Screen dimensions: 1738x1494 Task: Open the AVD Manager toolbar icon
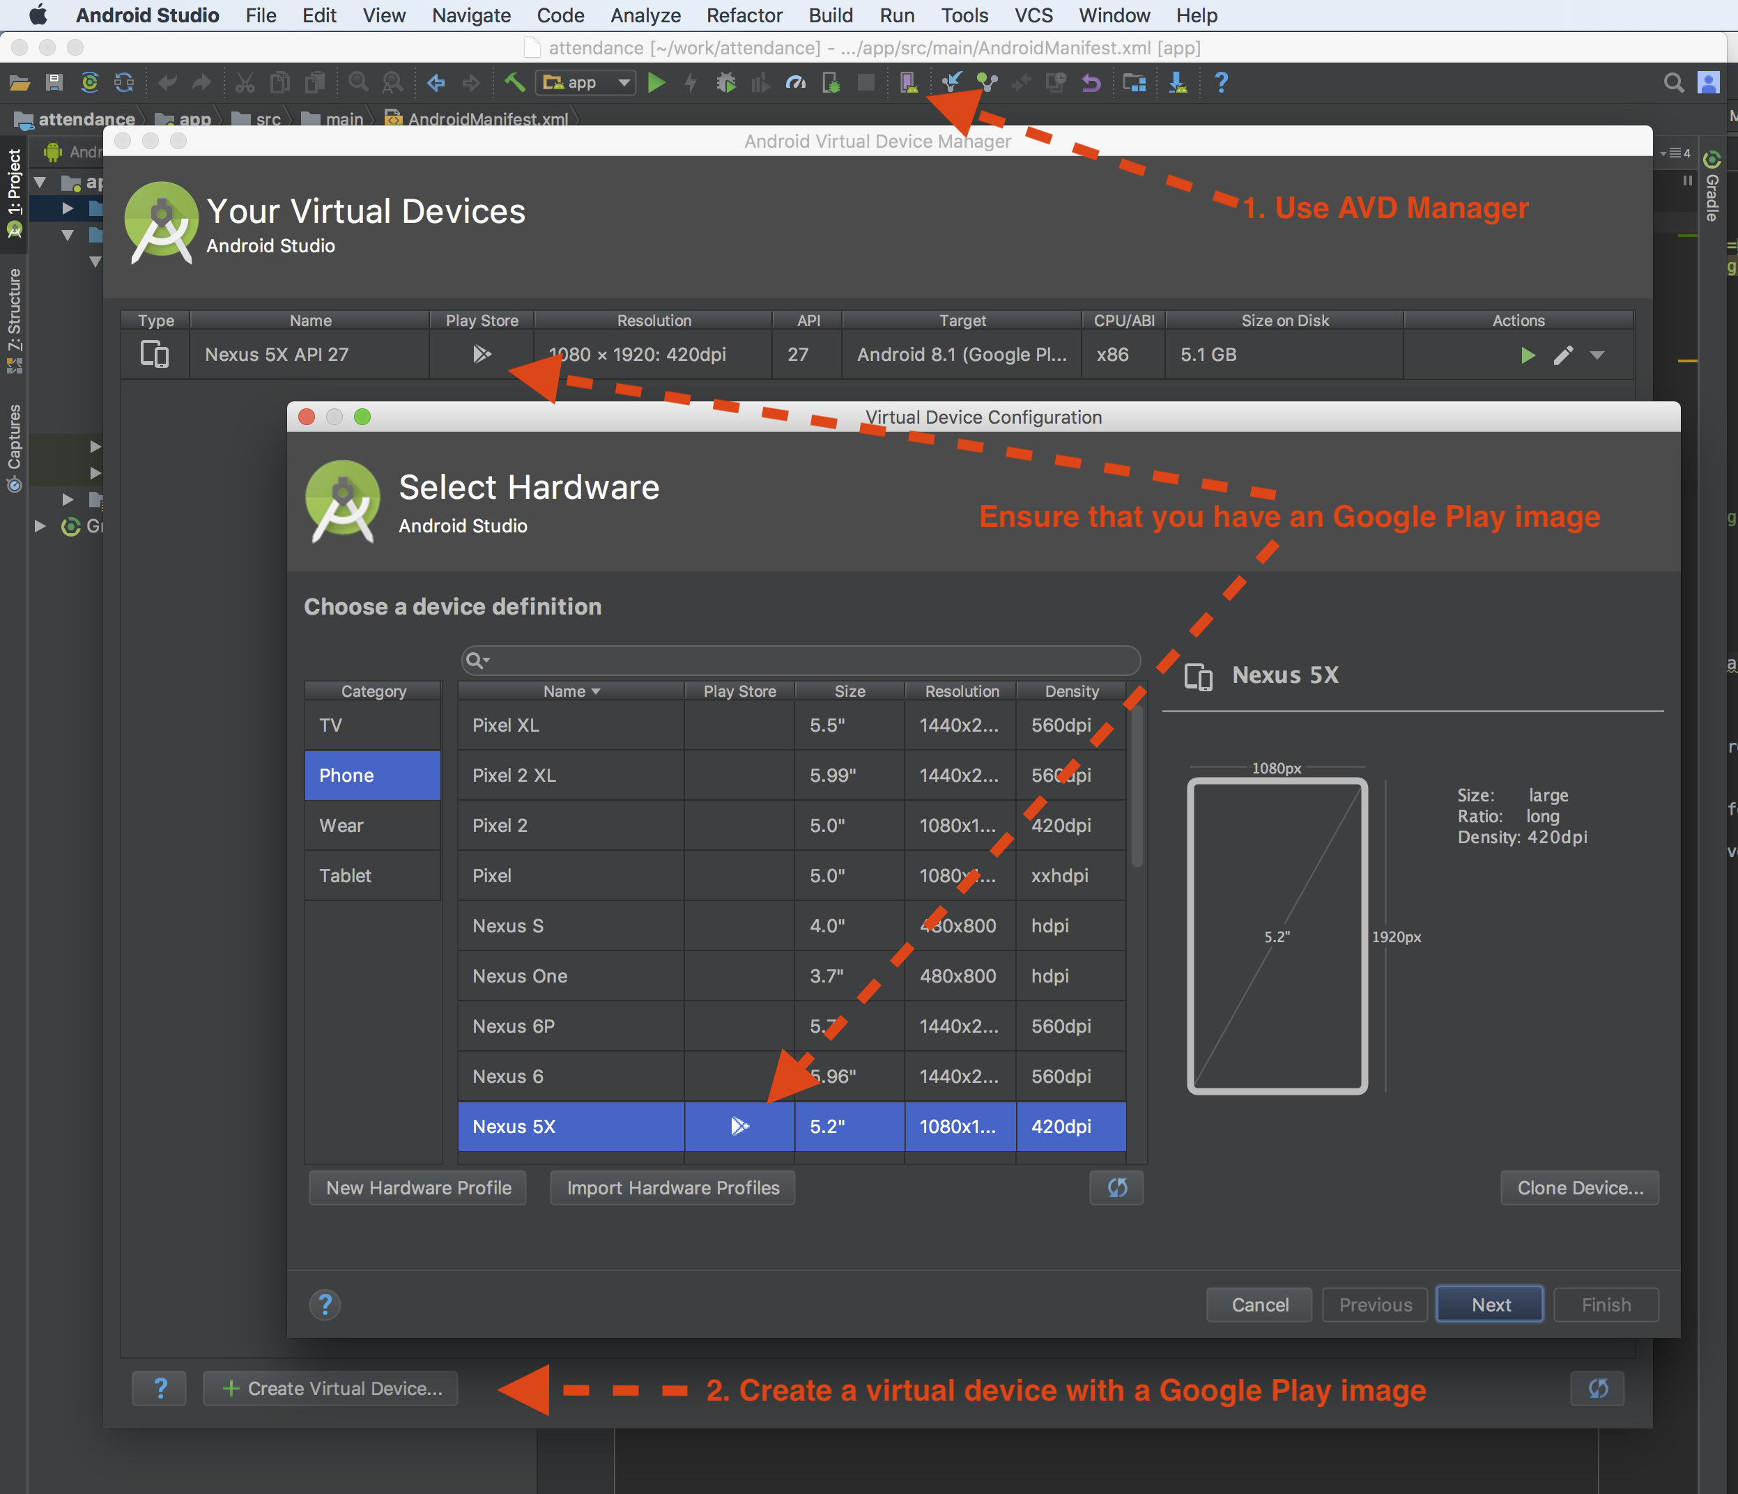click(x=907, y=82)
